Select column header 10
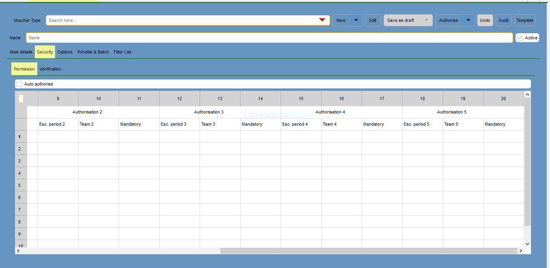This screenshot has width=550, height=268. click(x=98, y=99)
